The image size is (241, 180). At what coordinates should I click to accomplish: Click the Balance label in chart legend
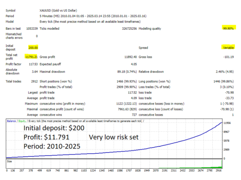point(11,121)
